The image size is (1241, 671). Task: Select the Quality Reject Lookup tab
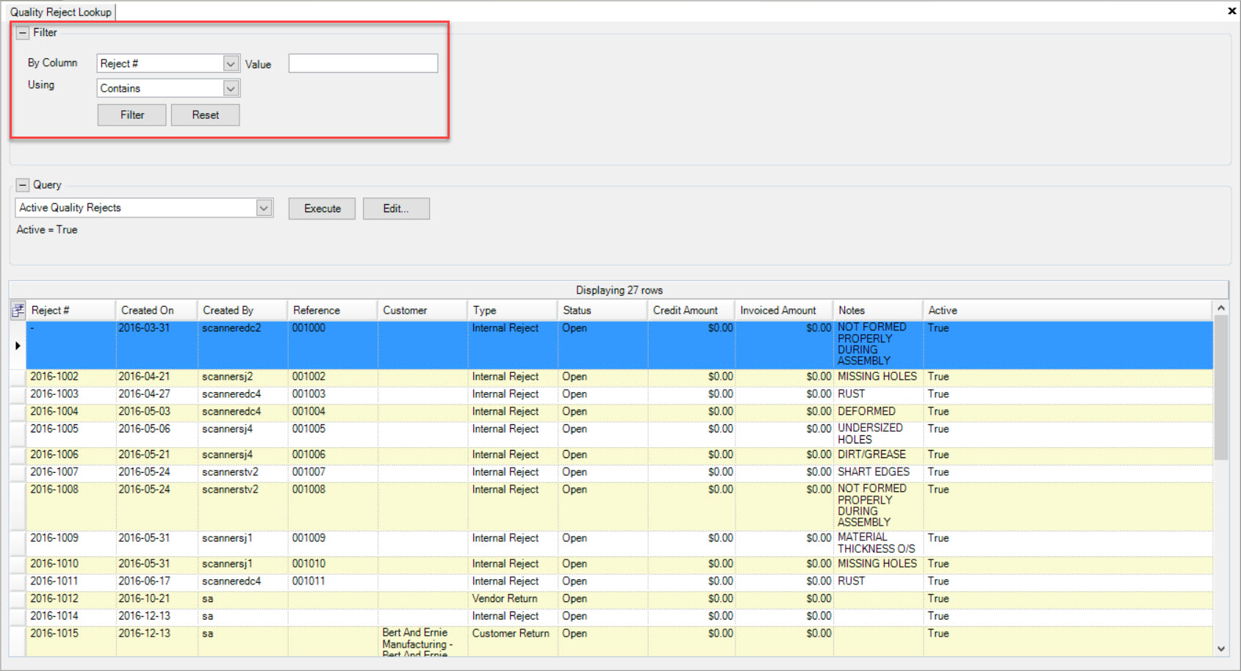tap(61, 12)
